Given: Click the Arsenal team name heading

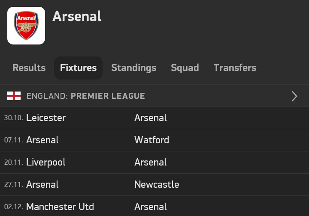Looking at the screenshot, I should click(x=77, y=16).
